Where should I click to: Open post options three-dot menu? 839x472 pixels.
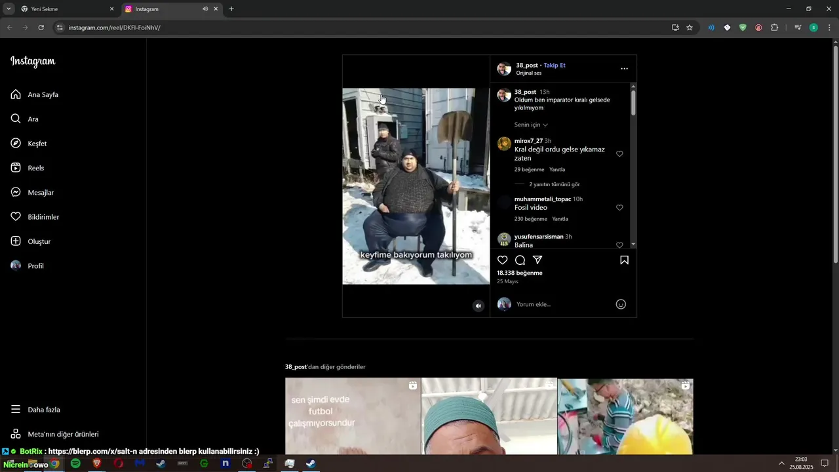point(624,68)
